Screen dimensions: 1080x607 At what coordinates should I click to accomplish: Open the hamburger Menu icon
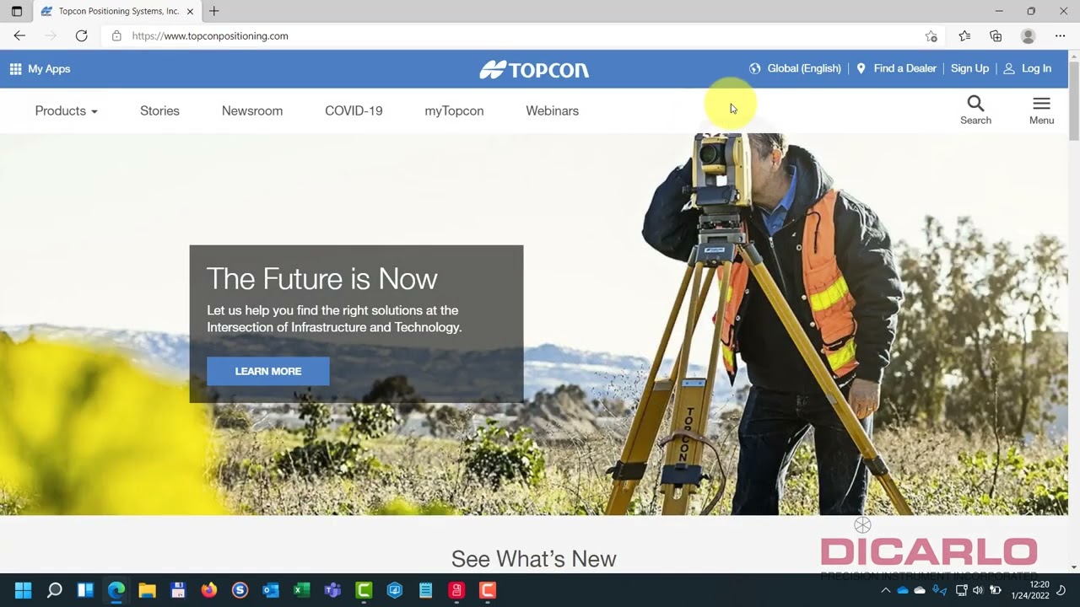point(1041,104)
